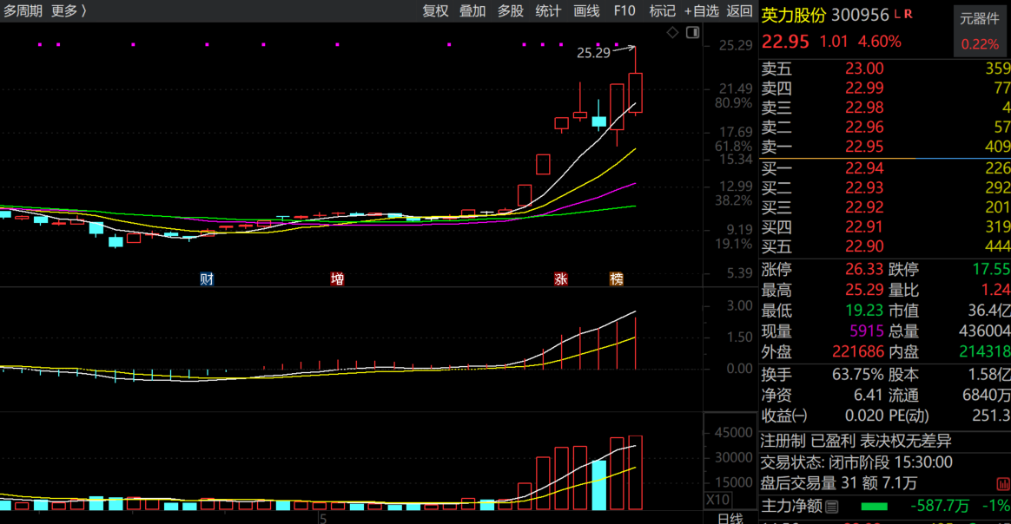This screenshot has width=1011, height=524.
Task: Click the 最高 value 25.29
Action: coord(864,291)
